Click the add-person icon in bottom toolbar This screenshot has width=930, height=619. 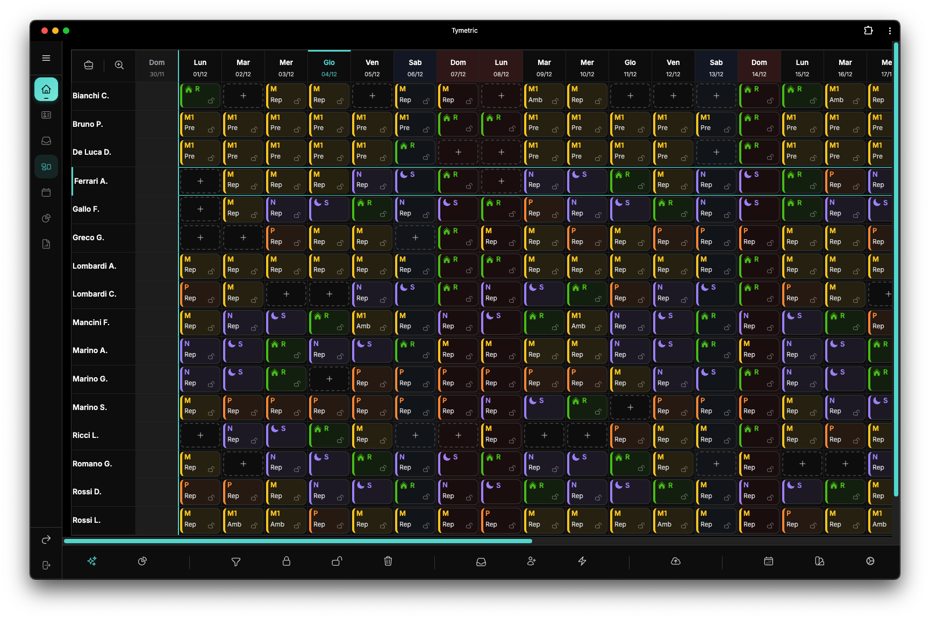532,561
